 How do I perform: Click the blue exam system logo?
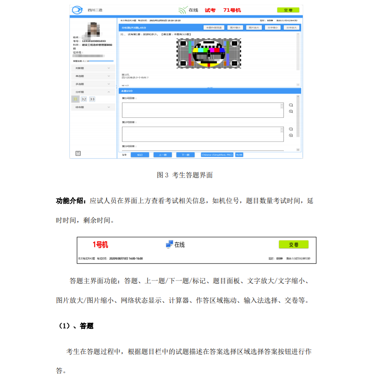click(77, 10)
